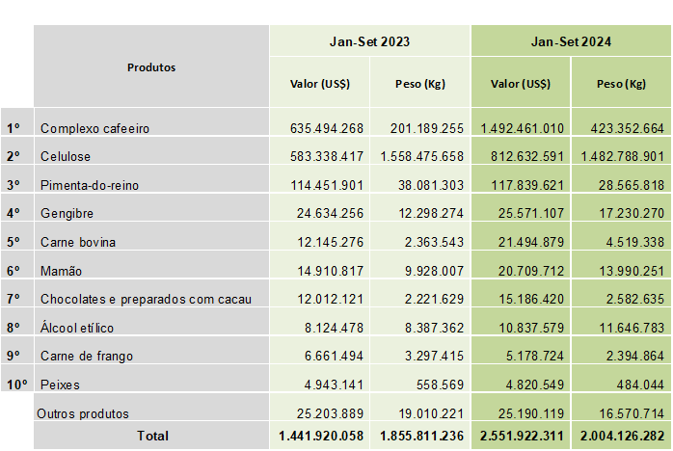Click the Gengibre product name
This screenshot has height=451, width=673.
[67, 213]
